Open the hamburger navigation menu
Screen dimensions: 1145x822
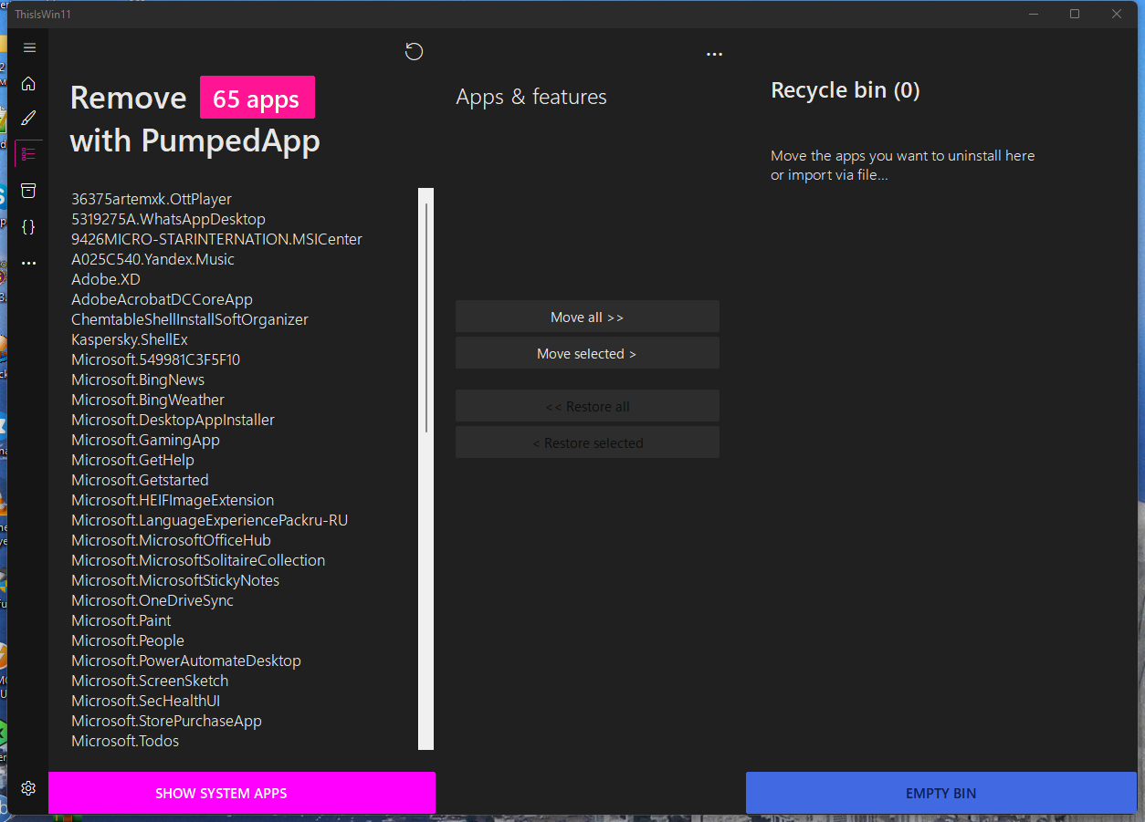[x=29, y=47]
